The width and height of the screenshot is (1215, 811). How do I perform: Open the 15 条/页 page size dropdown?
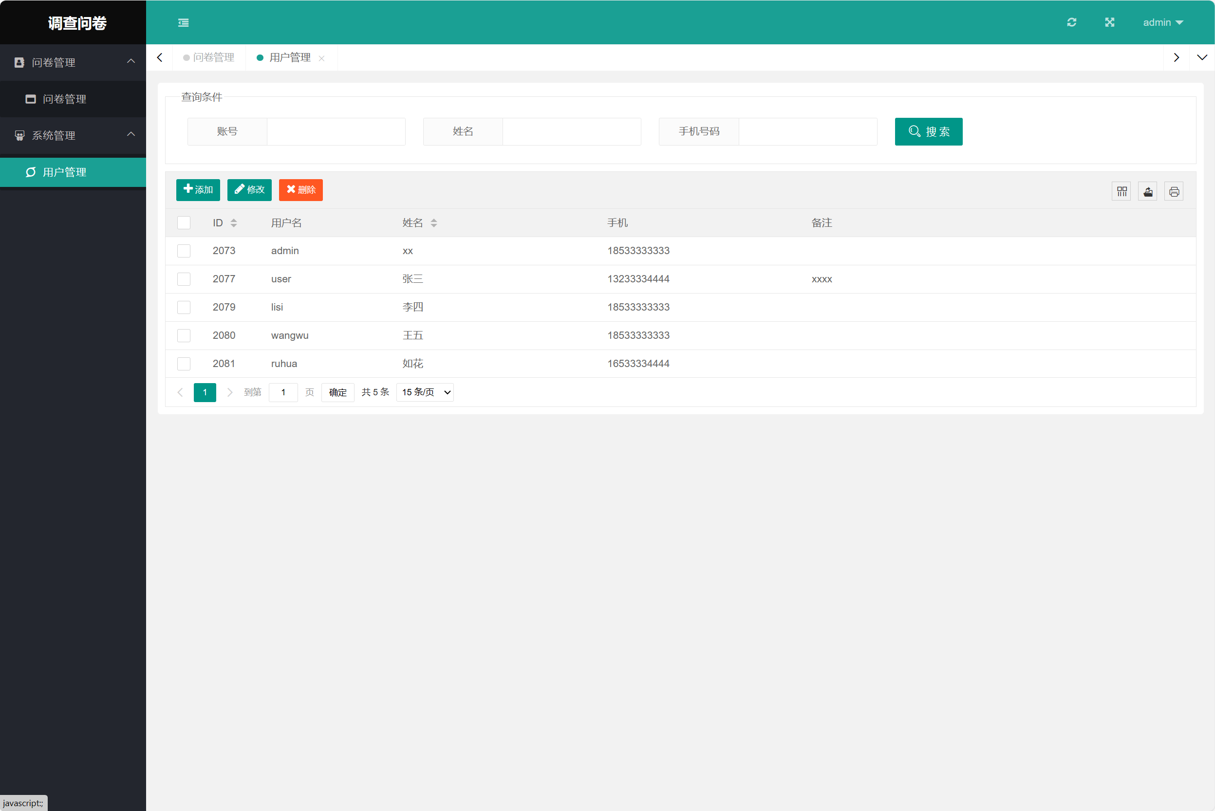pyautogui.click(x=425, y=392)
